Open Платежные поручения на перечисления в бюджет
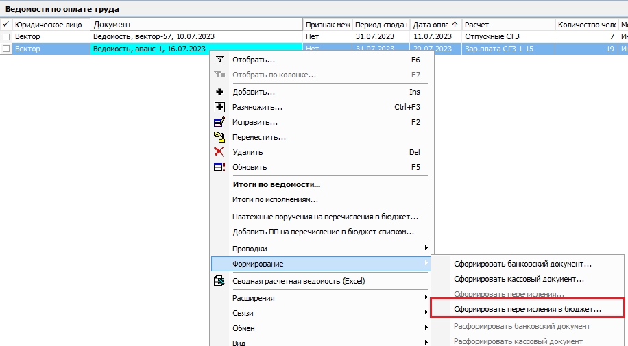Viewport: 628px width, 346px height. [325, 217]
